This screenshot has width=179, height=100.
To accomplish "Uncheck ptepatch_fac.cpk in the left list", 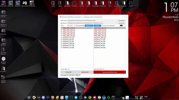I will (x=62, y=42).
